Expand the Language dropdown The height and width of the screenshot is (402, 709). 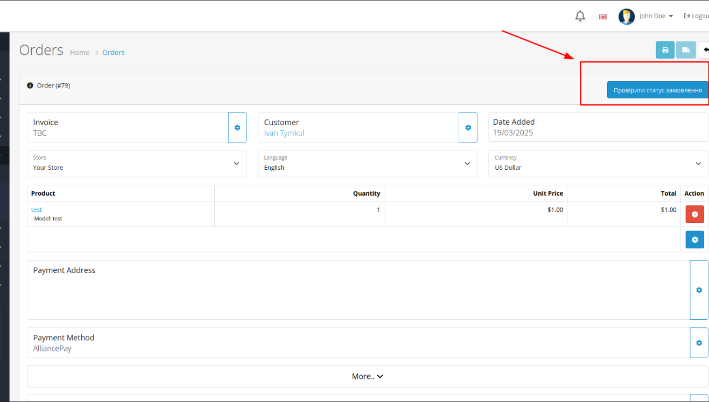tap(367, 163)
